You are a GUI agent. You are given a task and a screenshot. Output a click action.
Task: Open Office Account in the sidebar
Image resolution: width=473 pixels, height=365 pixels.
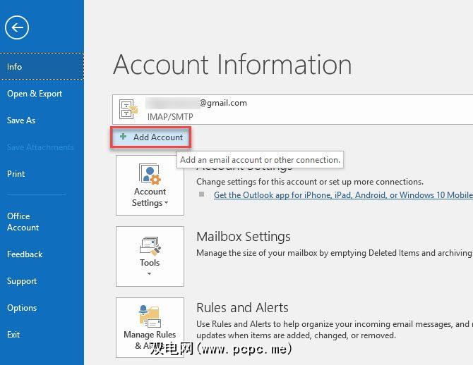[23, 222]
